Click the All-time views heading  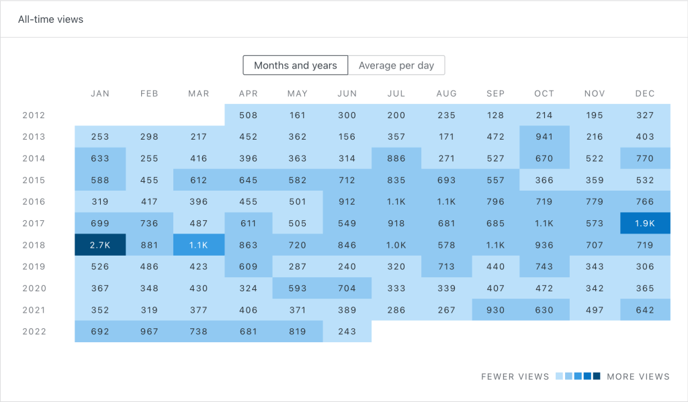pos(51,19)
